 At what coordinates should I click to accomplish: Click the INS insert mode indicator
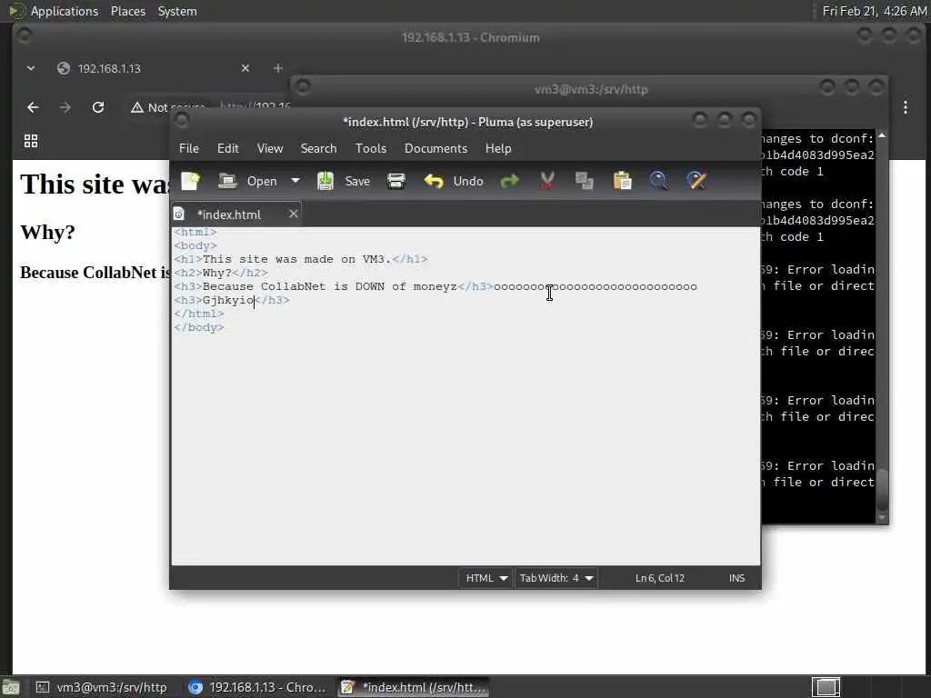(736, 578)
